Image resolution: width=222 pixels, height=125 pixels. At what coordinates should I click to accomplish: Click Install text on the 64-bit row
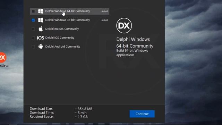[x=105, y=11]
